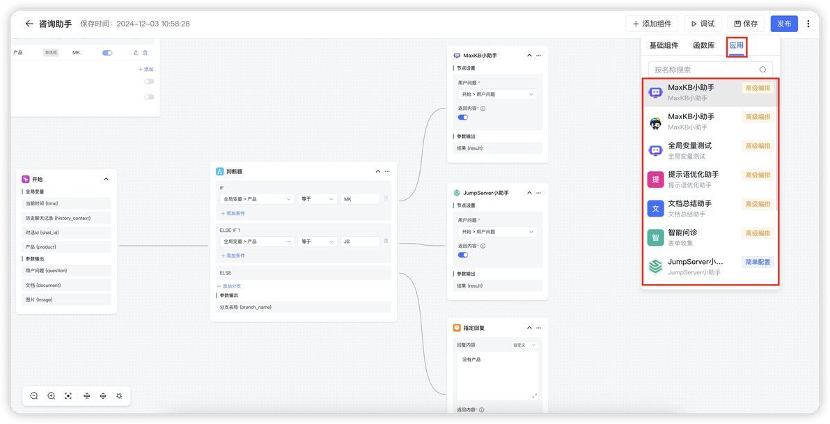Publish with the 发布 button

pyautogui.click(x=784, y=24)
